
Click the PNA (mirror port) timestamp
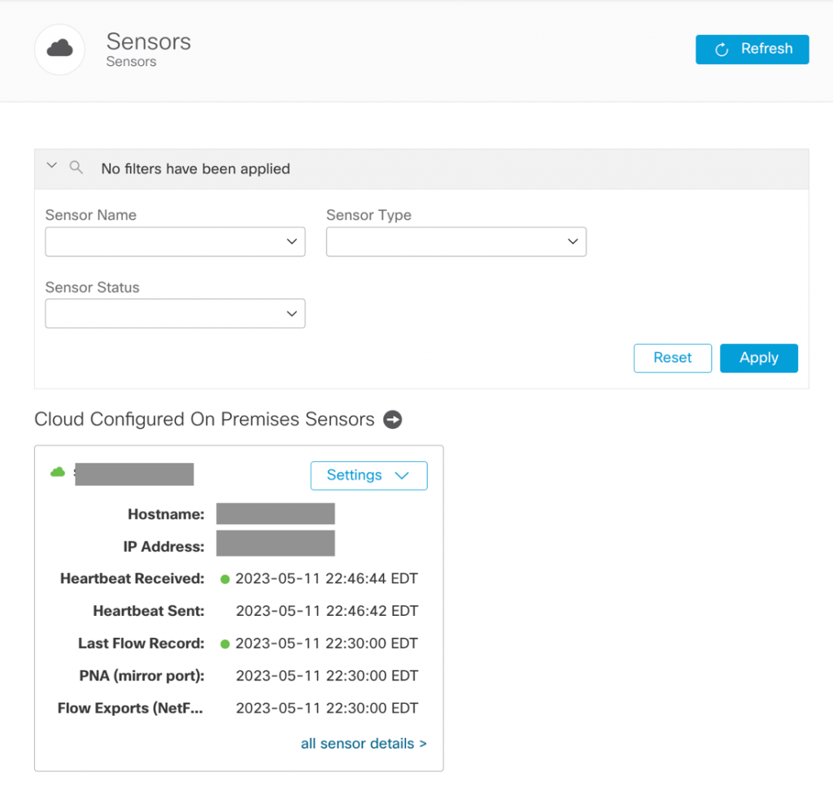click(x=326, y=675)
